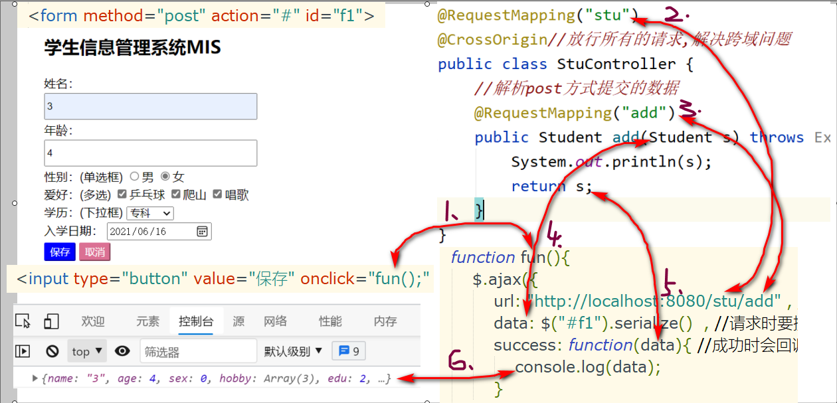Open the console sidebar panel icon
The width and height of the screenshot is (837, 403).
point(23,351)
